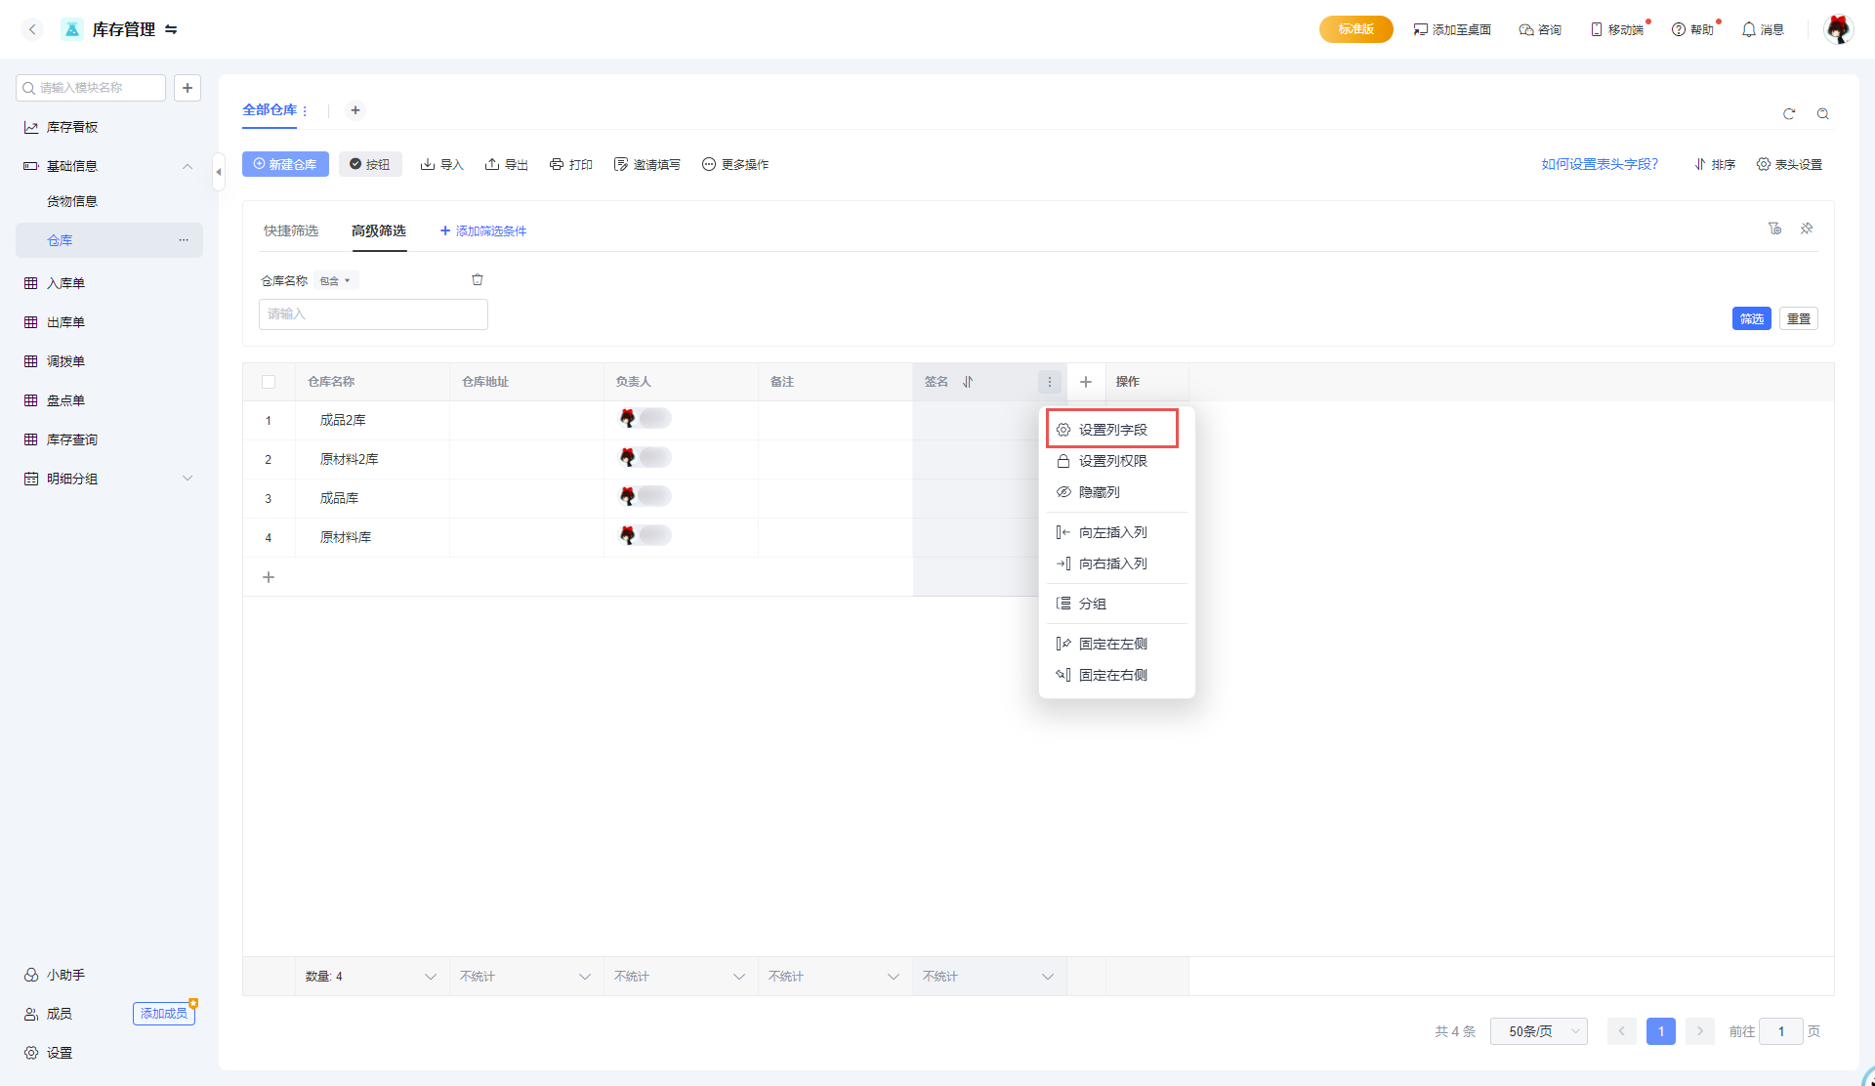This screenshot has height=1086, width=1875.
Task: Click the pin icon in filter panel
Action: pos(1807,229)
